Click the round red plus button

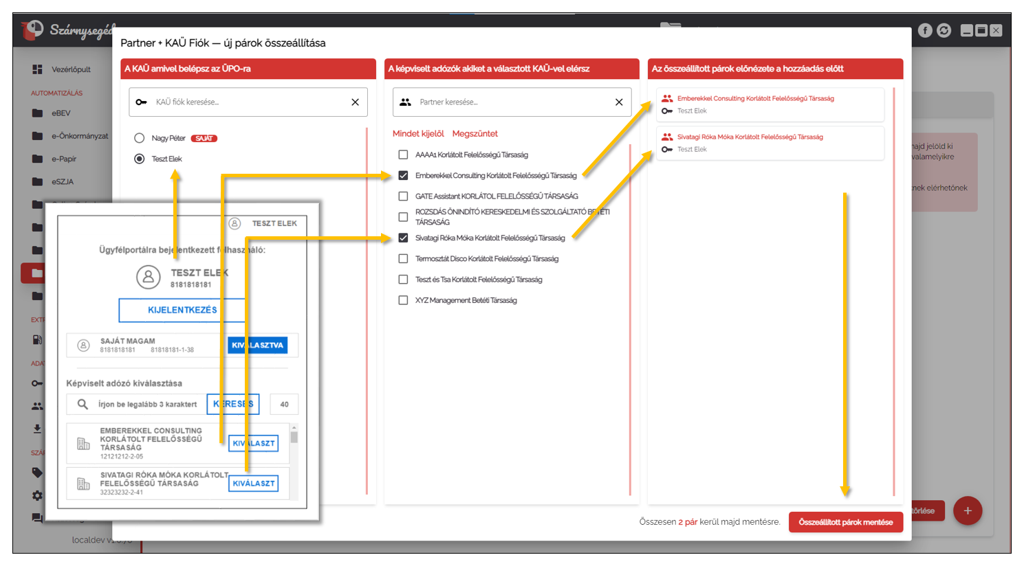click(x=968, y=510)
